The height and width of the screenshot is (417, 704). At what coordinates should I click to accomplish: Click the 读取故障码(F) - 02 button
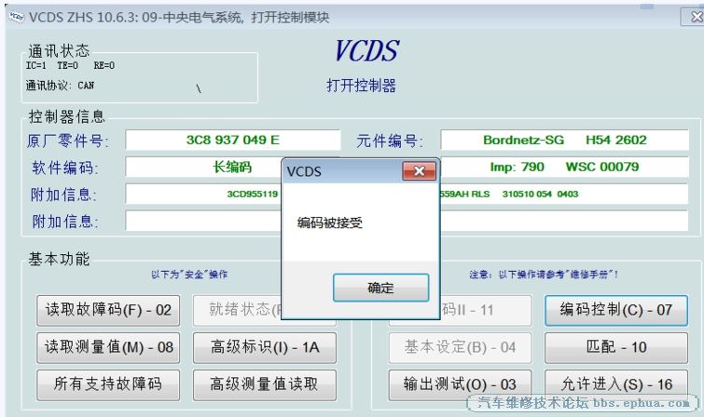(x=108, y=310)
